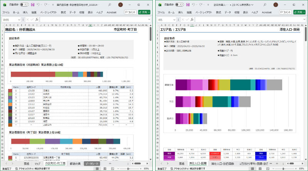Click the コメント button in right window

click(285, 12)
